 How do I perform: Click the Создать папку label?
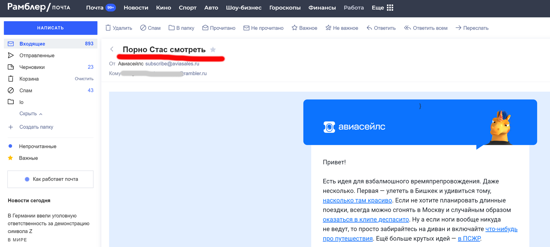pyautogui.click(x=36, y=127)
